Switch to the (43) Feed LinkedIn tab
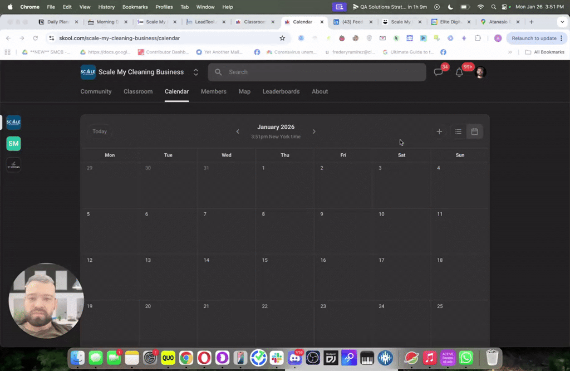This screenshot has height=371, width=570. coord(352,22)
